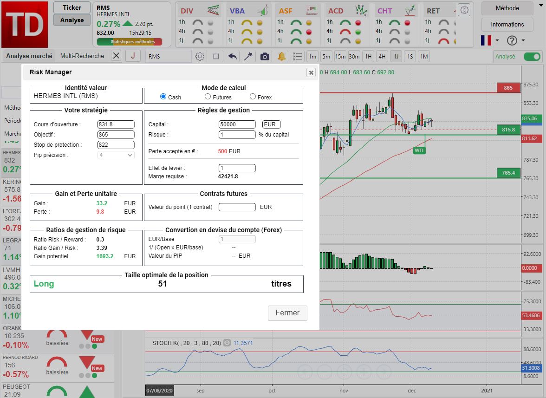Switch to Analyse marché tab
This screenshot has width=546, height=398.
(29, 56)
